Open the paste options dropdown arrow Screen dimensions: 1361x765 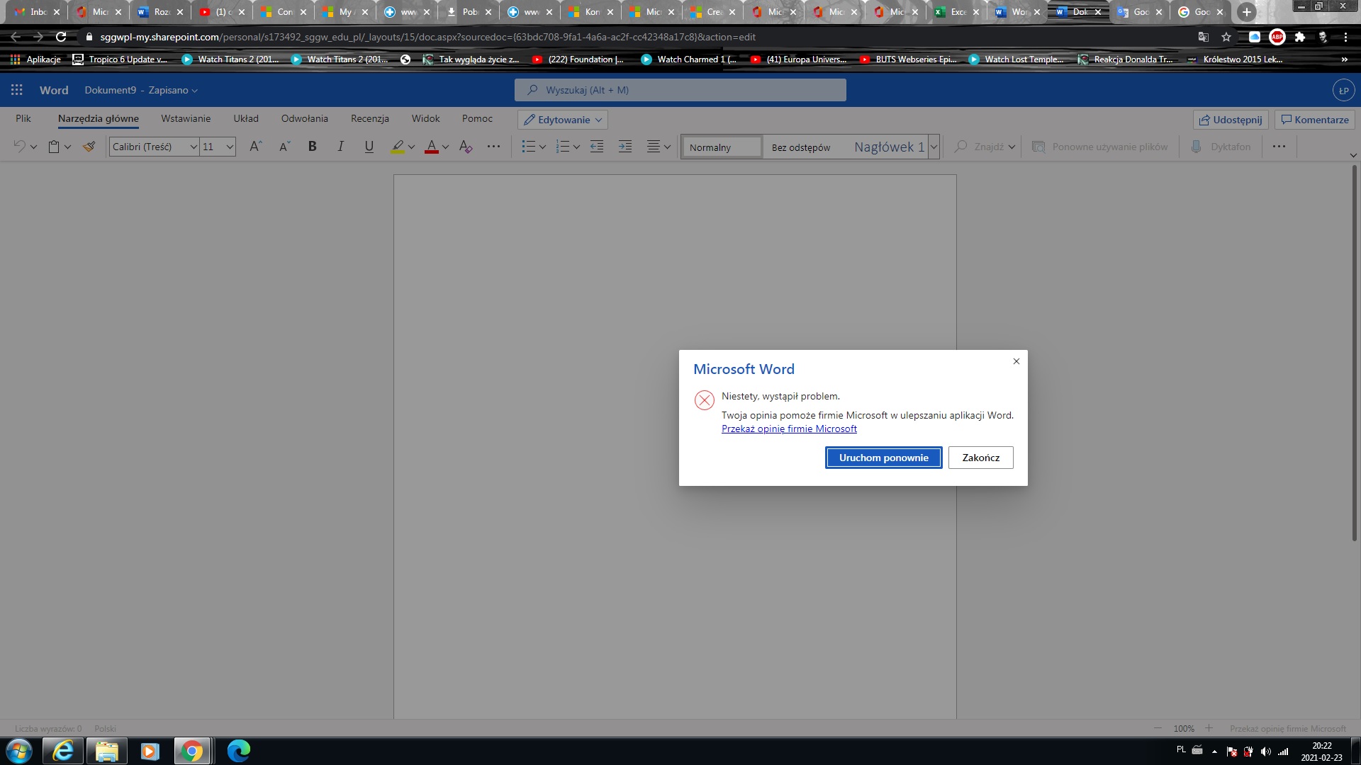pyautogui.click(x=67, y=147)
